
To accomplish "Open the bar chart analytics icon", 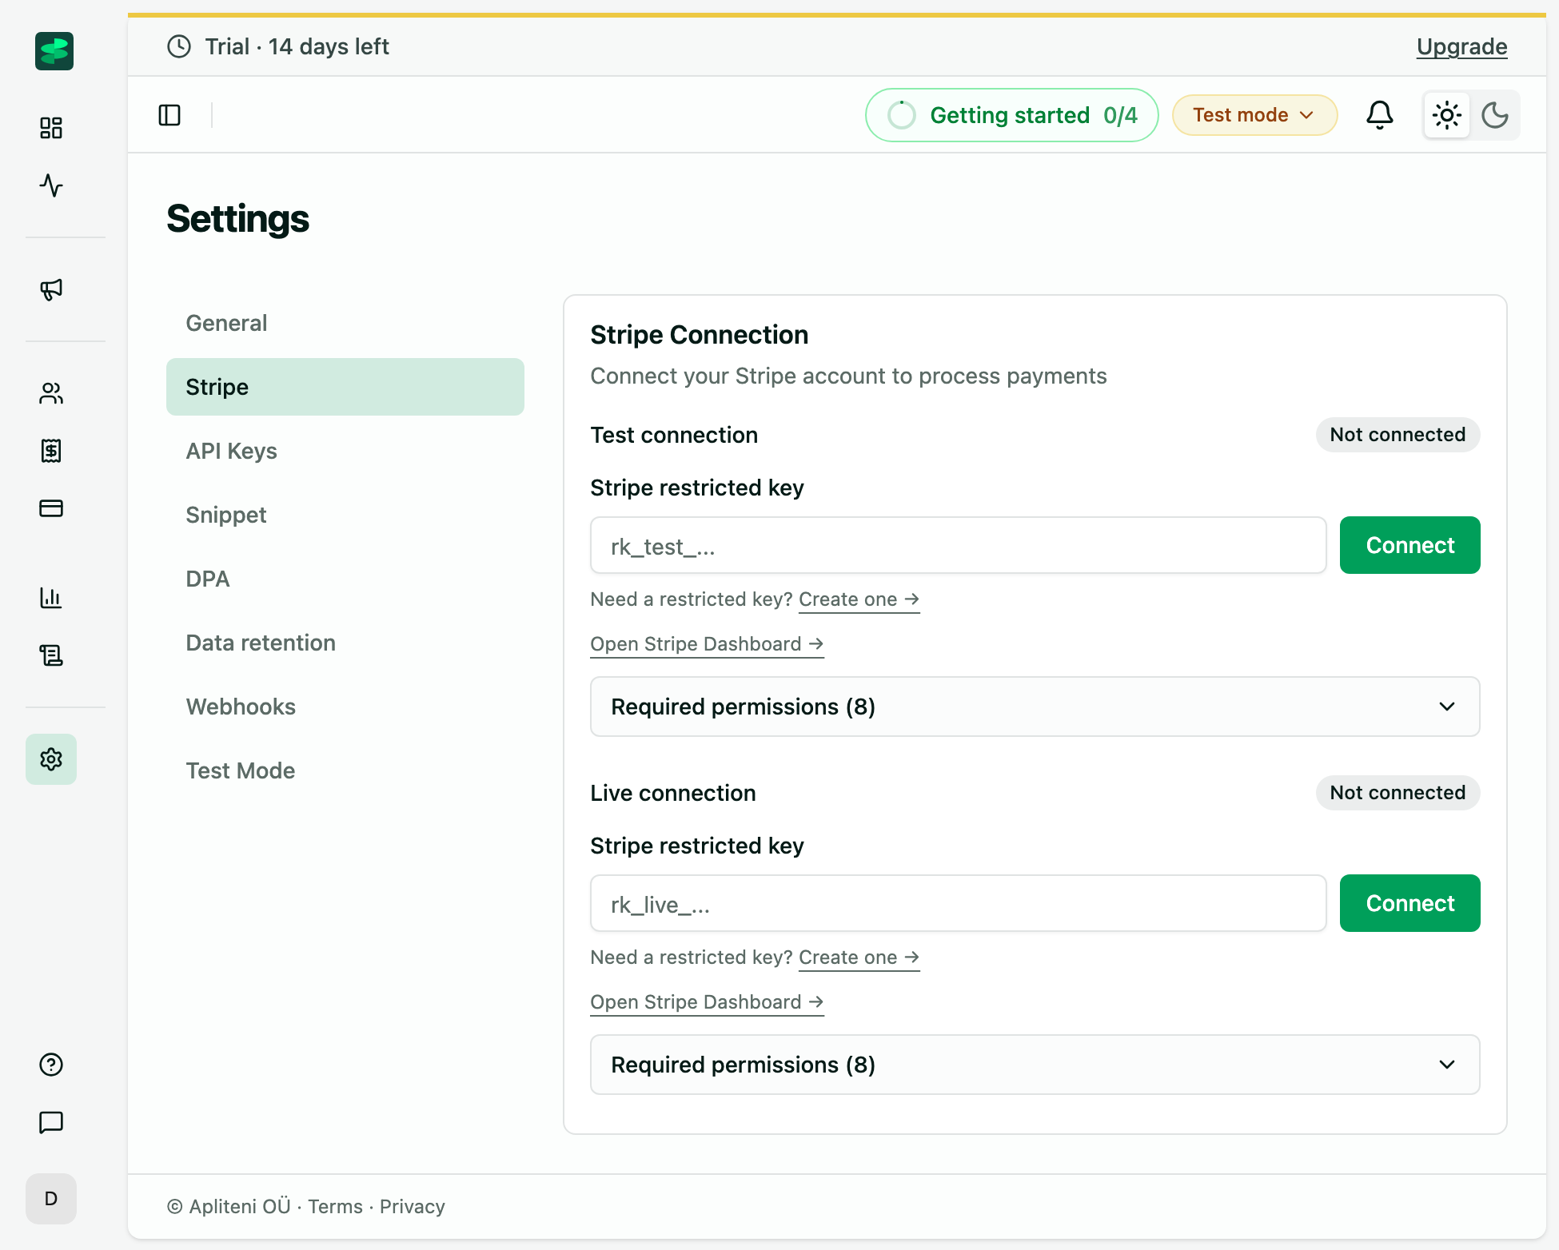I will pos(51,598).
